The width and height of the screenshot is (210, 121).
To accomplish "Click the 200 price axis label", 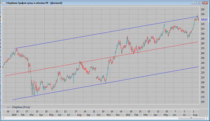I will tap(203, 82).
